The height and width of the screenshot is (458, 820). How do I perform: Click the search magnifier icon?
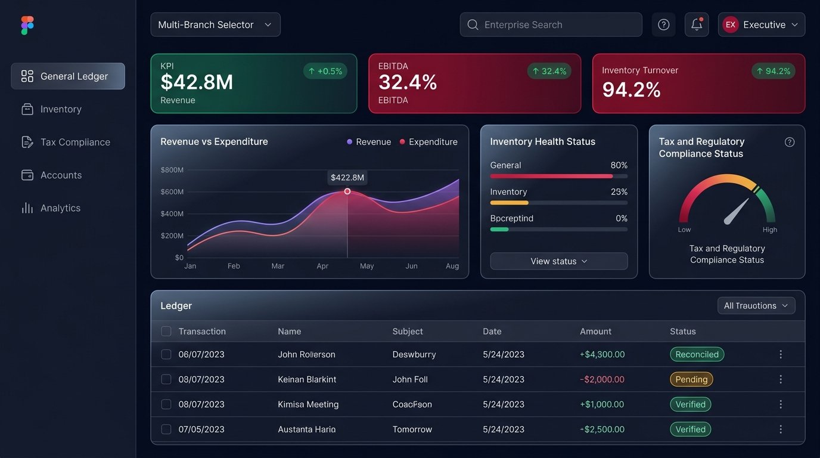pyautogui.click(x=473, y=24)
